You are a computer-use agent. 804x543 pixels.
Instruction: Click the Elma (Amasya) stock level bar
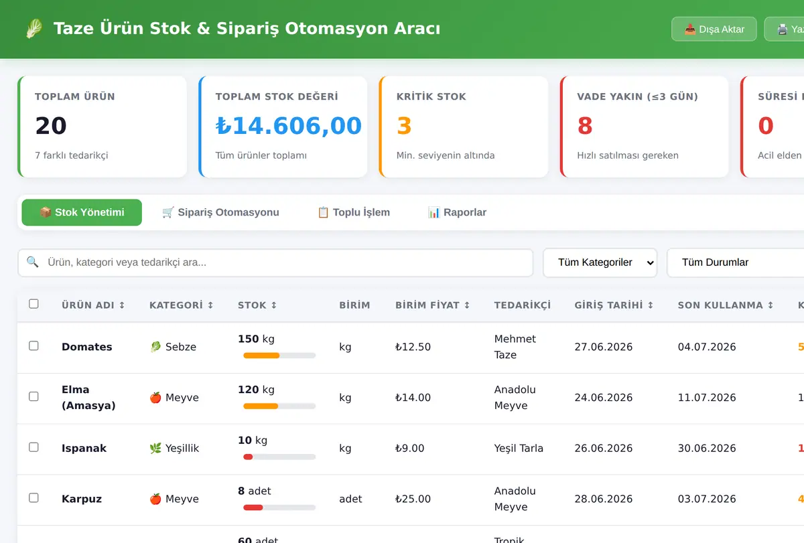coord(279,406)
